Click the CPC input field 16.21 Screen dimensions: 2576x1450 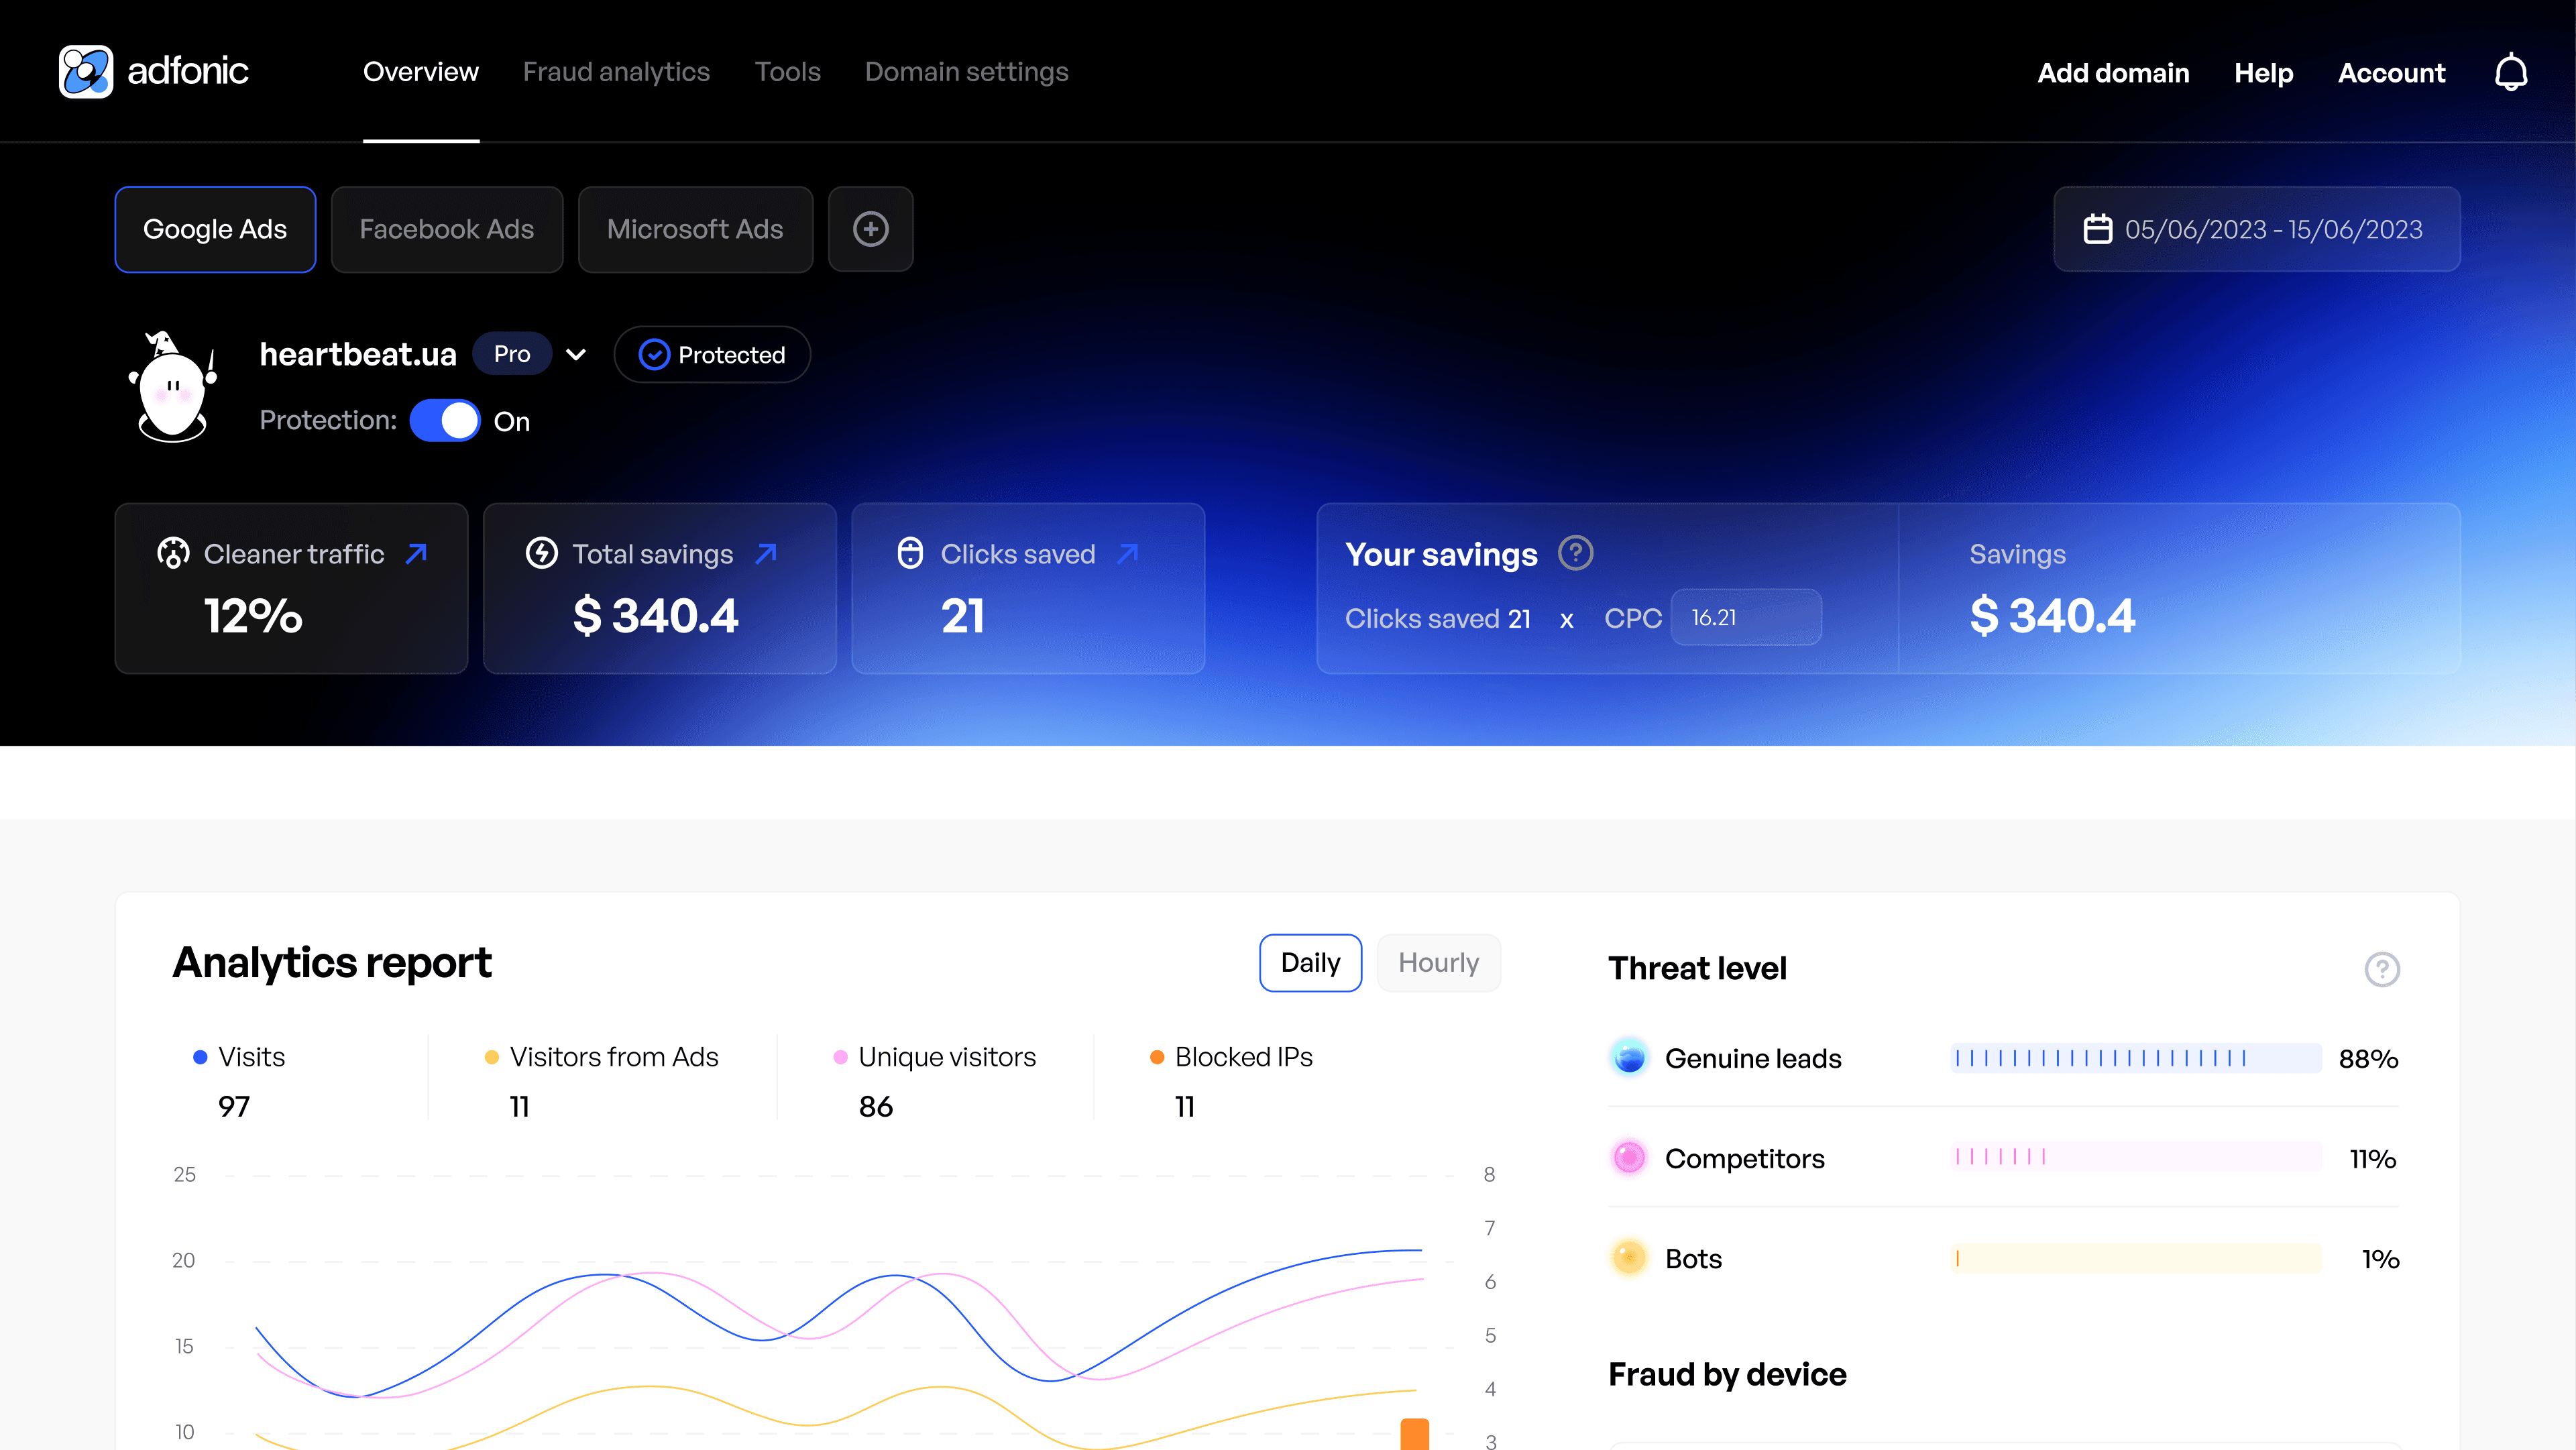tap(1746, 618)
